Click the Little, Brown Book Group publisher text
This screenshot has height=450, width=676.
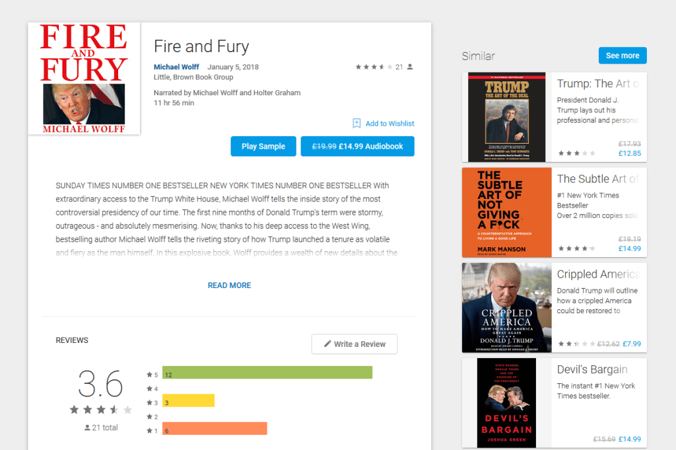(193, 77)
